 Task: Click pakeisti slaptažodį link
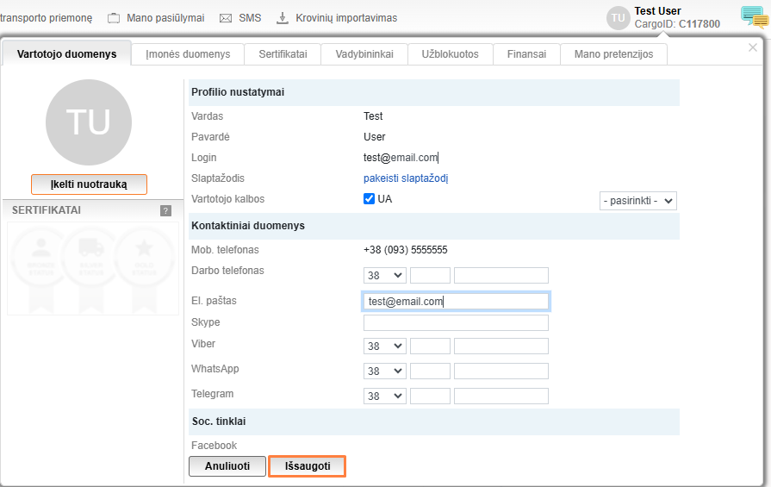point(406,178)
